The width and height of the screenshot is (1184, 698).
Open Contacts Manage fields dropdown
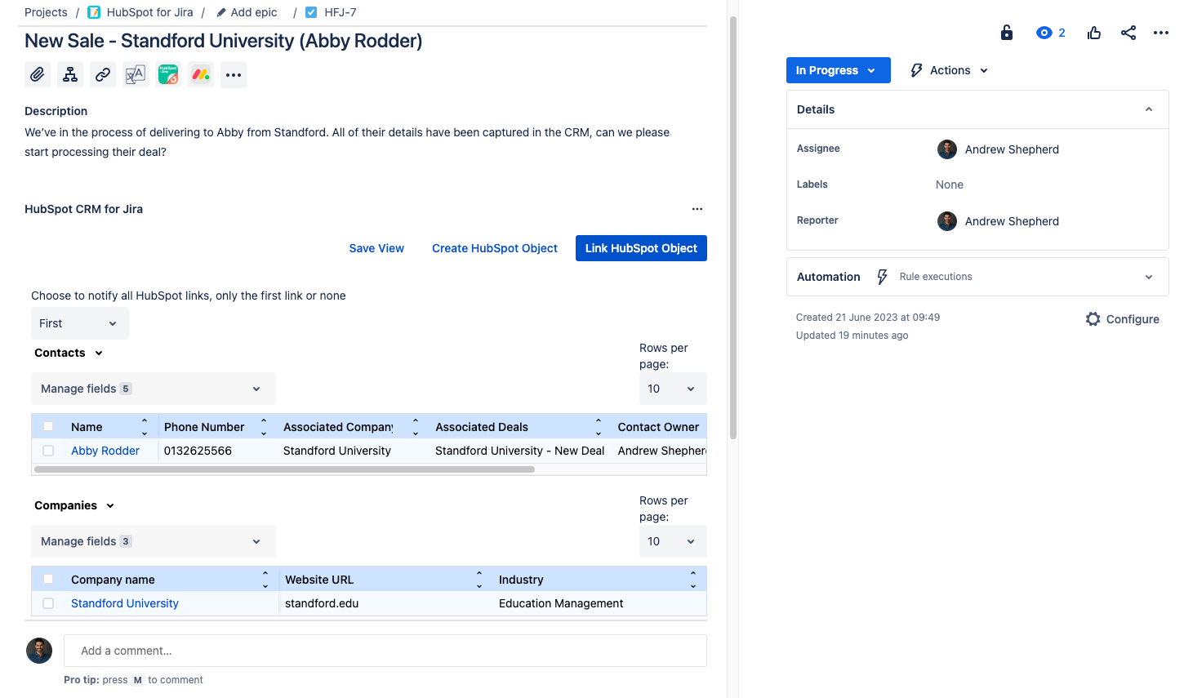pyautogui.click(x=153, y=389)
